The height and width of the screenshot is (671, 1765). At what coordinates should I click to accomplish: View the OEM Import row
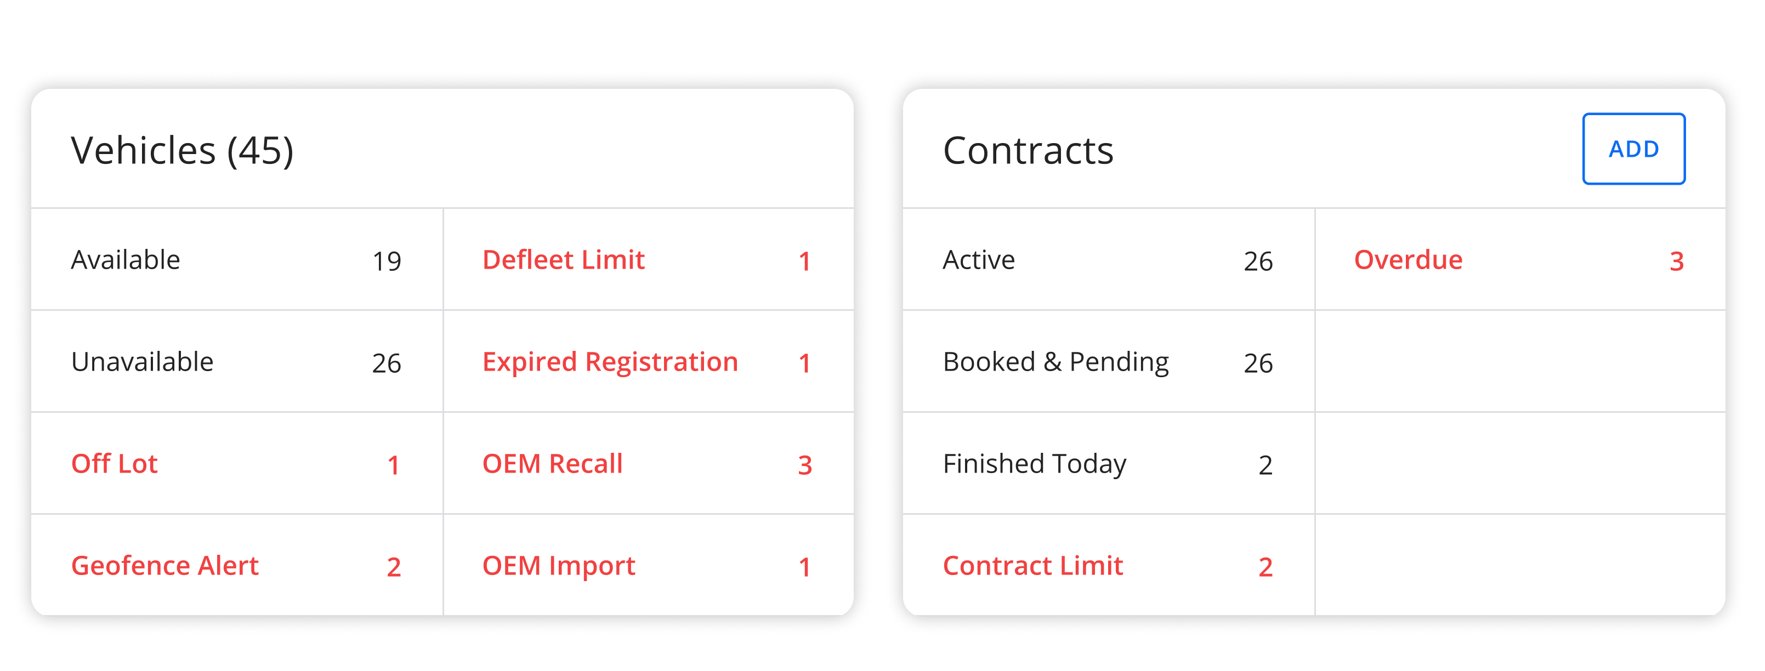click(649, 565)
